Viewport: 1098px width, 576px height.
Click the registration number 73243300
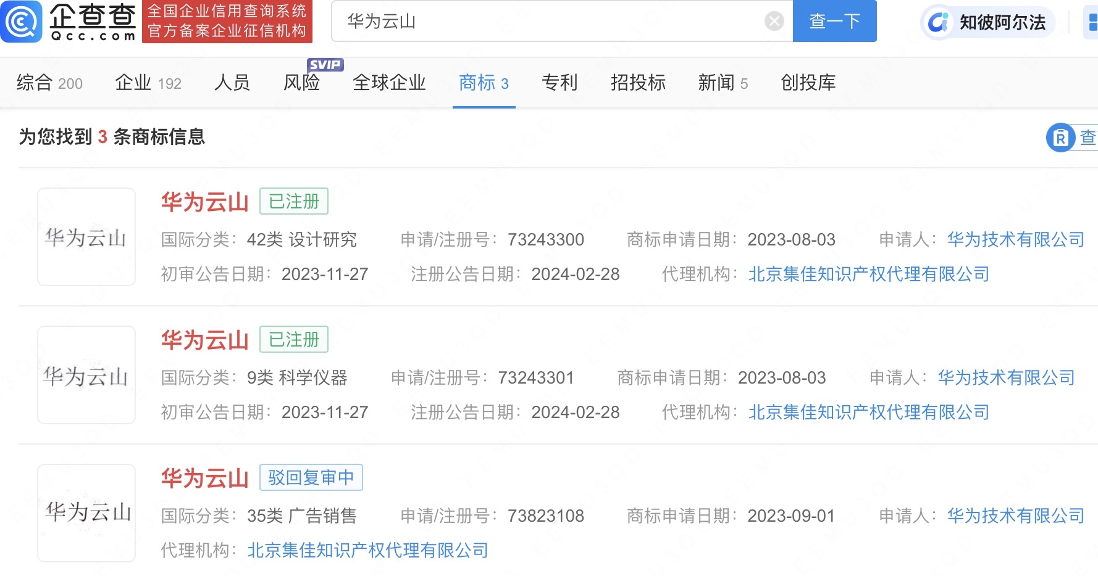[546, 239]
